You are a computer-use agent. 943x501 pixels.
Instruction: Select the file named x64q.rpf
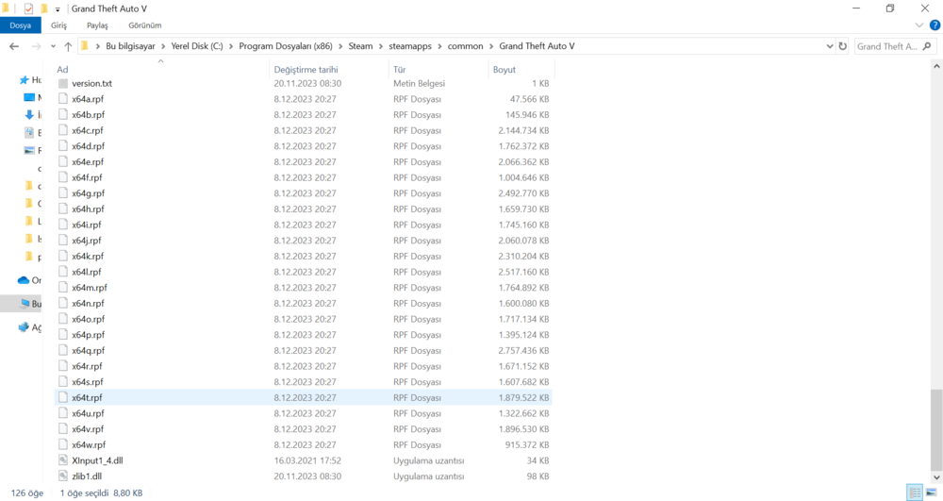[x=88, y=350]
